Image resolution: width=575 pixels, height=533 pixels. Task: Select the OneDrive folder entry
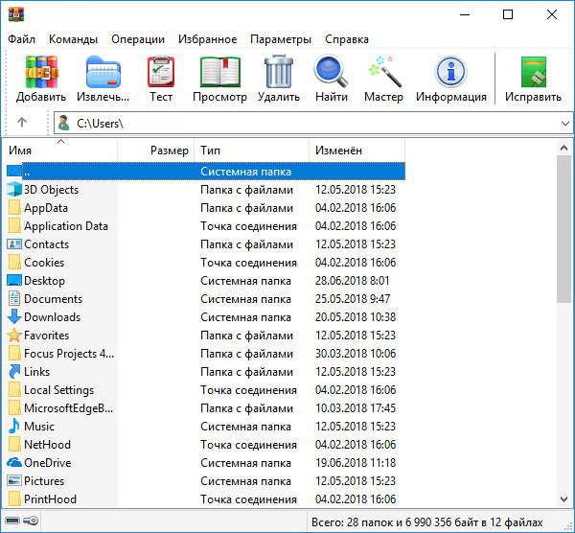(47, 463)
